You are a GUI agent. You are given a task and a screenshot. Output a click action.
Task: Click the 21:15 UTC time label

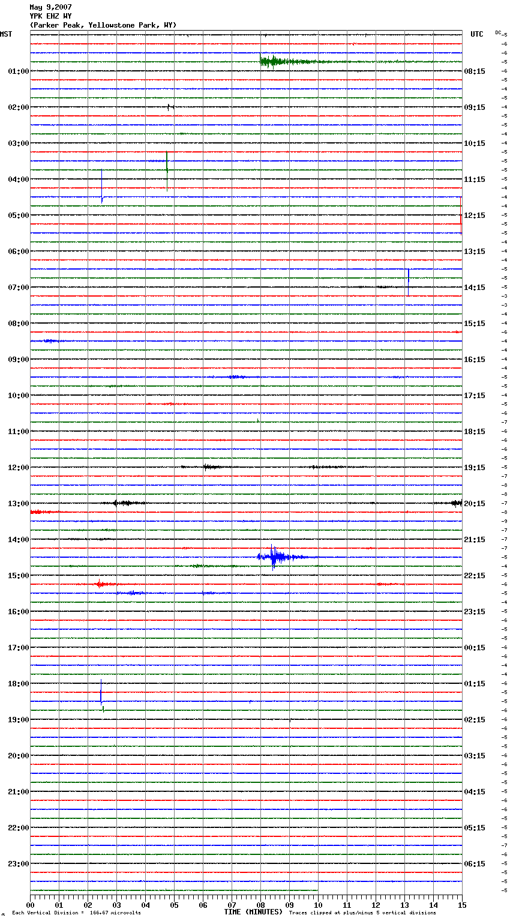pyautogui.click(x=475, y=540)
